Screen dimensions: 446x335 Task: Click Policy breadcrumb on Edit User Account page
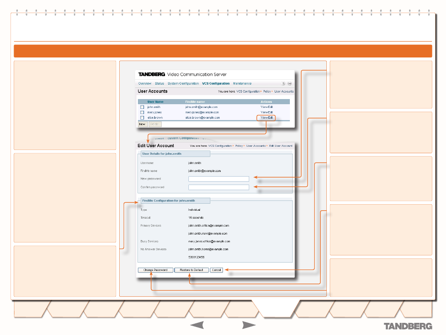click(239, 146)
